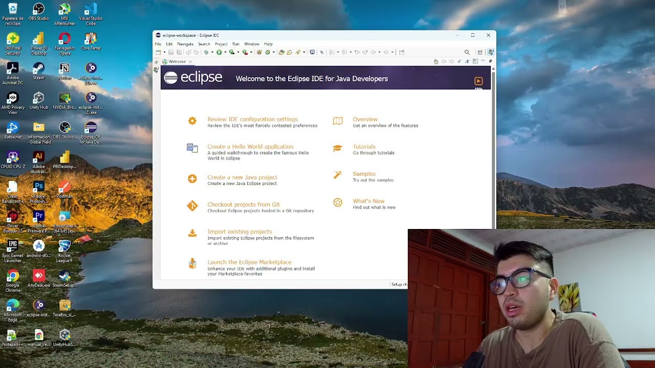
Task: Open Create a Hello World application link
Action: point(250,147)
